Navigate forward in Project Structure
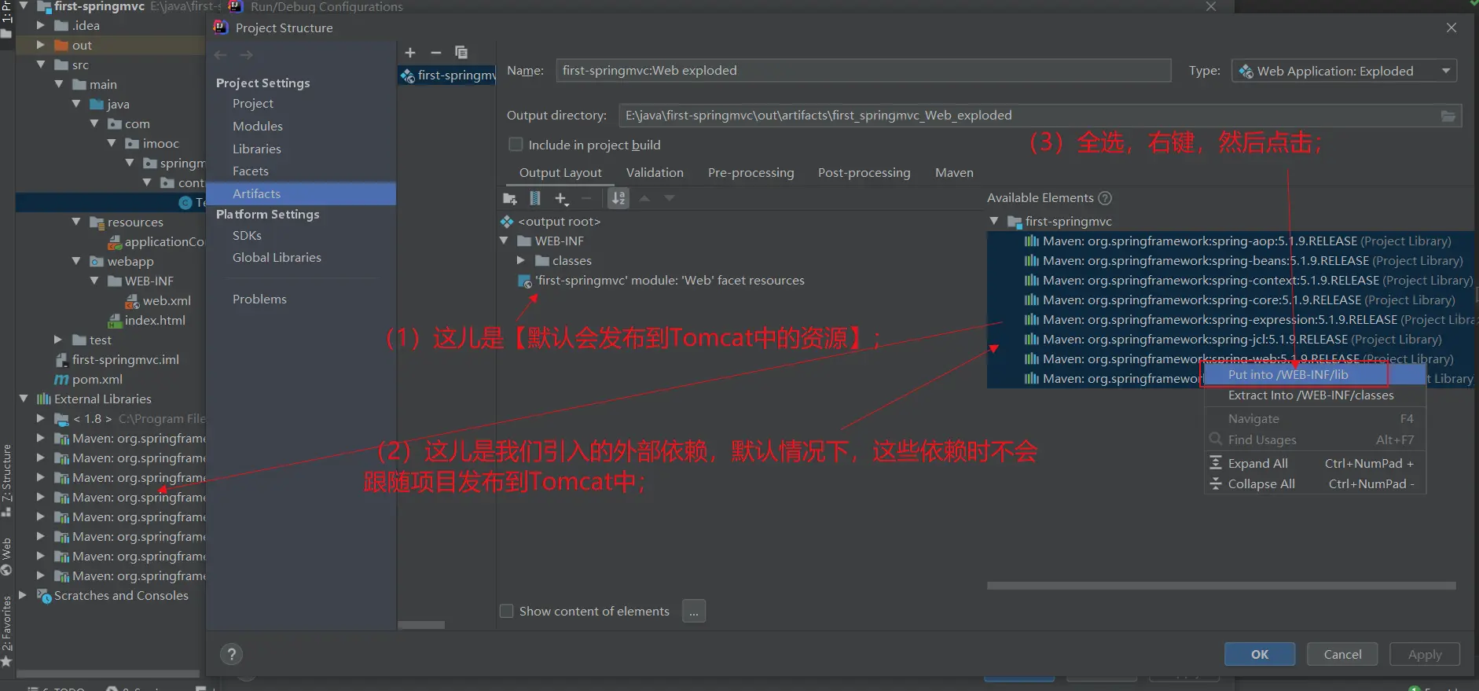This screenshot has width=1479, height=691. point(247,55)
